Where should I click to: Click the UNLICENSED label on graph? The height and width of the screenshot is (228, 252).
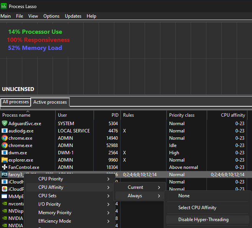click(18, 89)
